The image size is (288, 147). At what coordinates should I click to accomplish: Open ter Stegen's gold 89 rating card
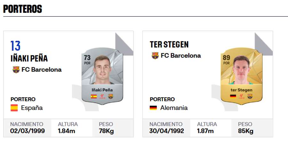click(x=242, y=76)
